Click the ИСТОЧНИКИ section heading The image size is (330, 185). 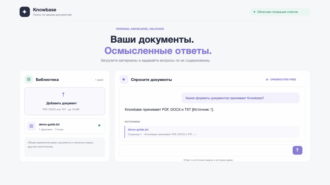[132, 122]
